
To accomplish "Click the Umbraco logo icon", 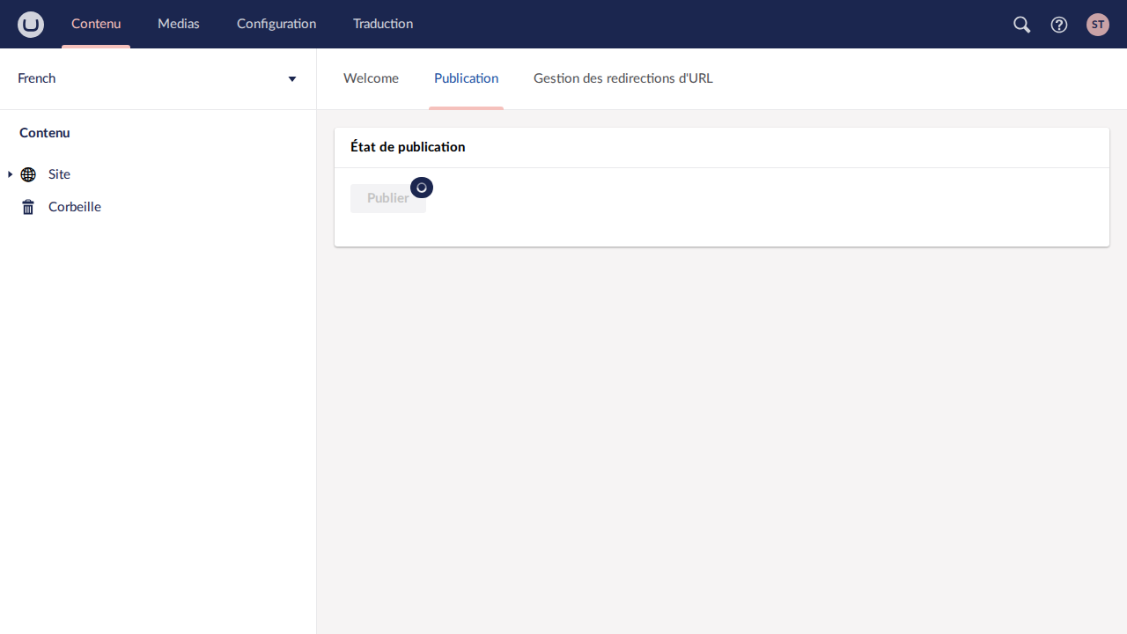I will click(31, 25).
